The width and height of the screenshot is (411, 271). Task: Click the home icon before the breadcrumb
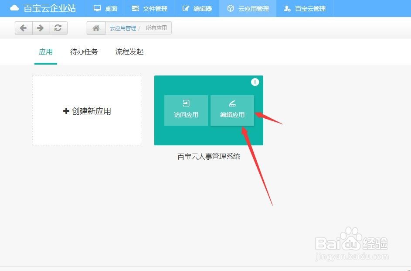(95, 27)
